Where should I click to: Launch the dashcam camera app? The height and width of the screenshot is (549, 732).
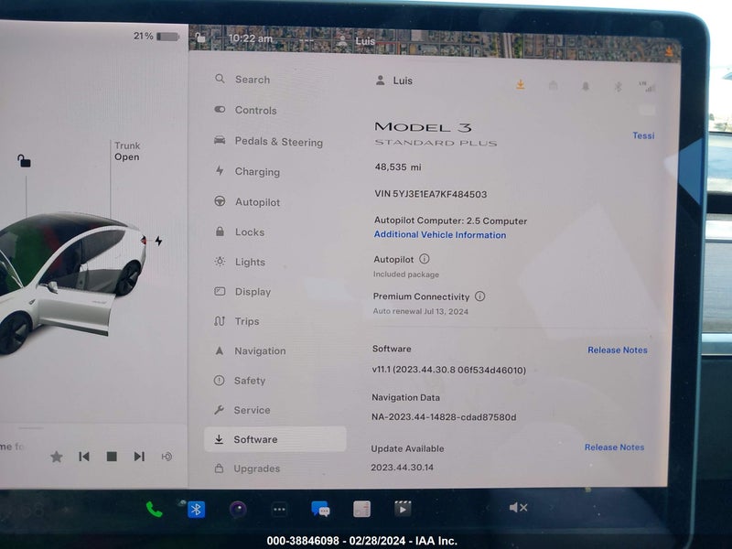point(238,510)
